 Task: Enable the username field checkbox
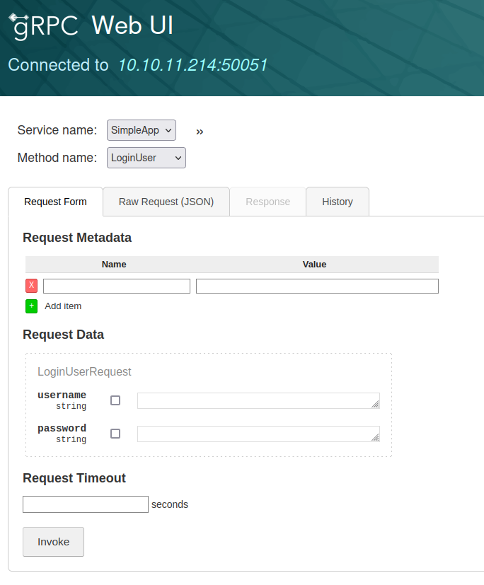coord(115,400)
